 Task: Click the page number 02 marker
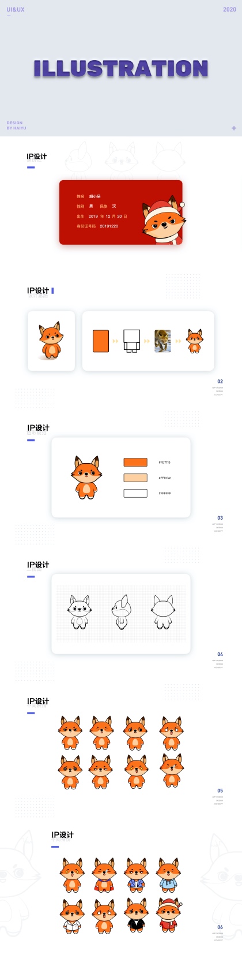(x=220, y=382)
